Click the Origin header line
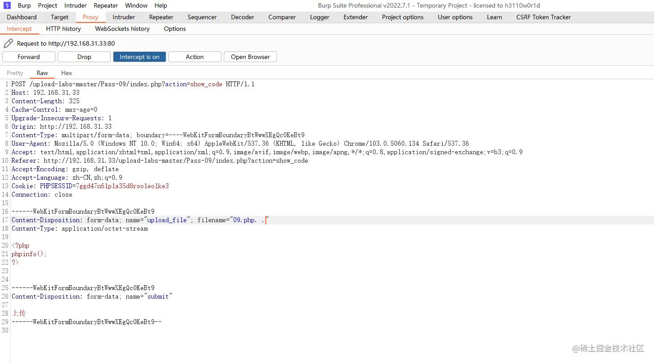 point(62,127)
